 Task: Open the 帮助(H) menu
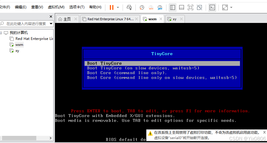click(95, 7)
